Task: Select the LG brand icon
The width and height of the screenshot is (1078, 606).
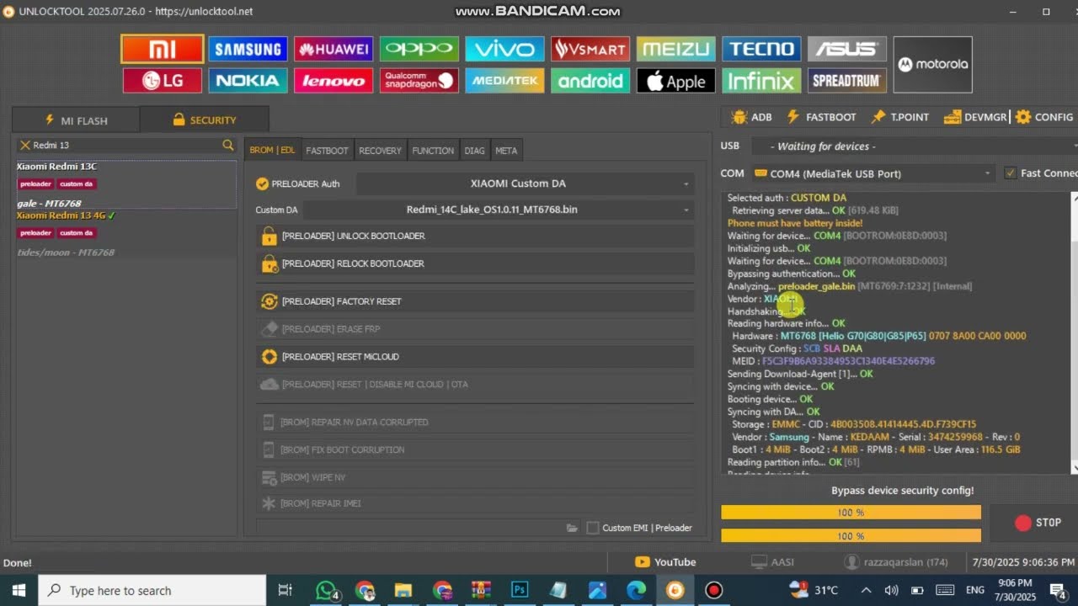Action: (x=162, y=81)
